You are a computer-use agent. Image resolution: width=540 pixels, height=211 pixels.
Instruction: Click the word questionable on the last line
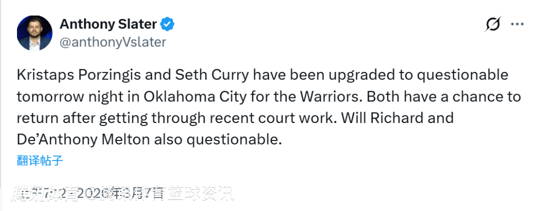tap(231, 139)
